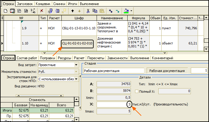209x122 pixels.
Task: Click the Xmax value field 5
Action: point(114,111)
